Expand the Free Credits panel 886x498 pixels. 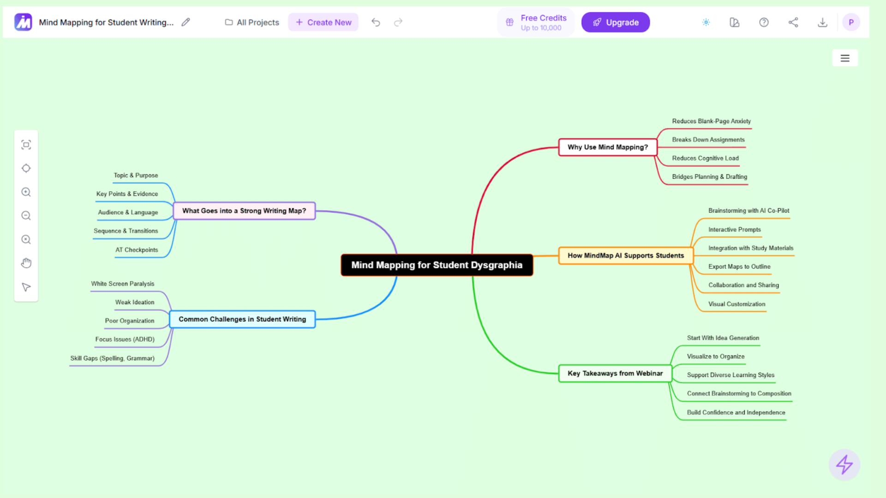(535, 22)
